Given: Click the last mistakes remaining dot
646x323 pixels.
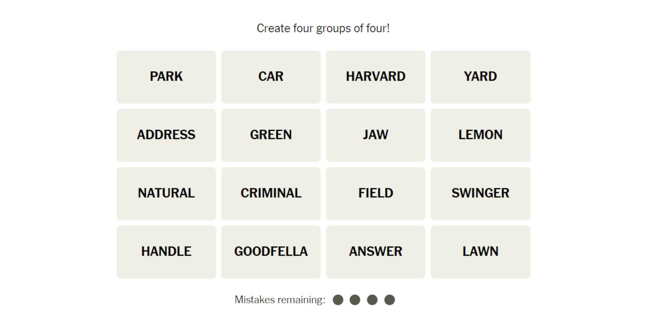Looking at the screenshot, I should point(389,300).
